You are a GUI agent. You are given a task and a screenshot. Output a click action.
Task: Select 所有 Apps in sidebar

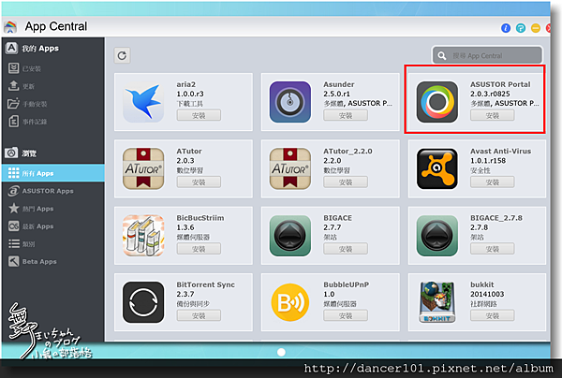point(53,173)
